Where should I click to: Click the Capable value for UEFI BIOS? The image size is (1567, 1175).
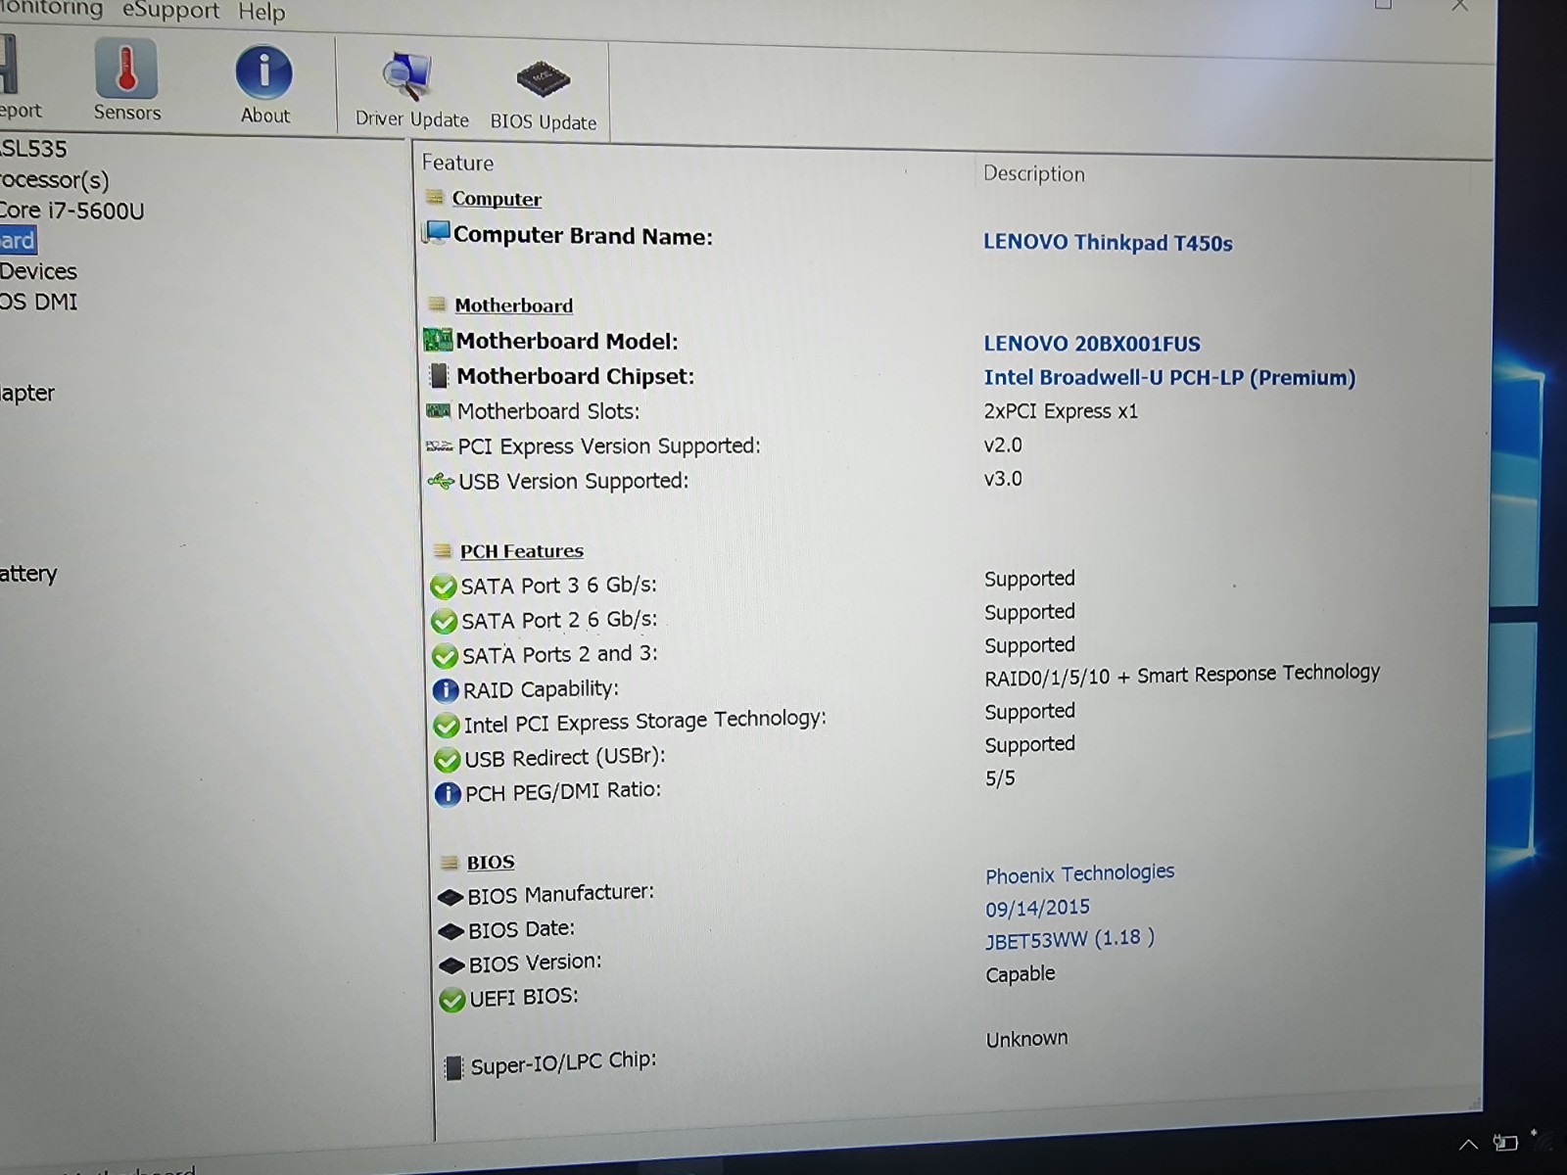coord(1021,974)
